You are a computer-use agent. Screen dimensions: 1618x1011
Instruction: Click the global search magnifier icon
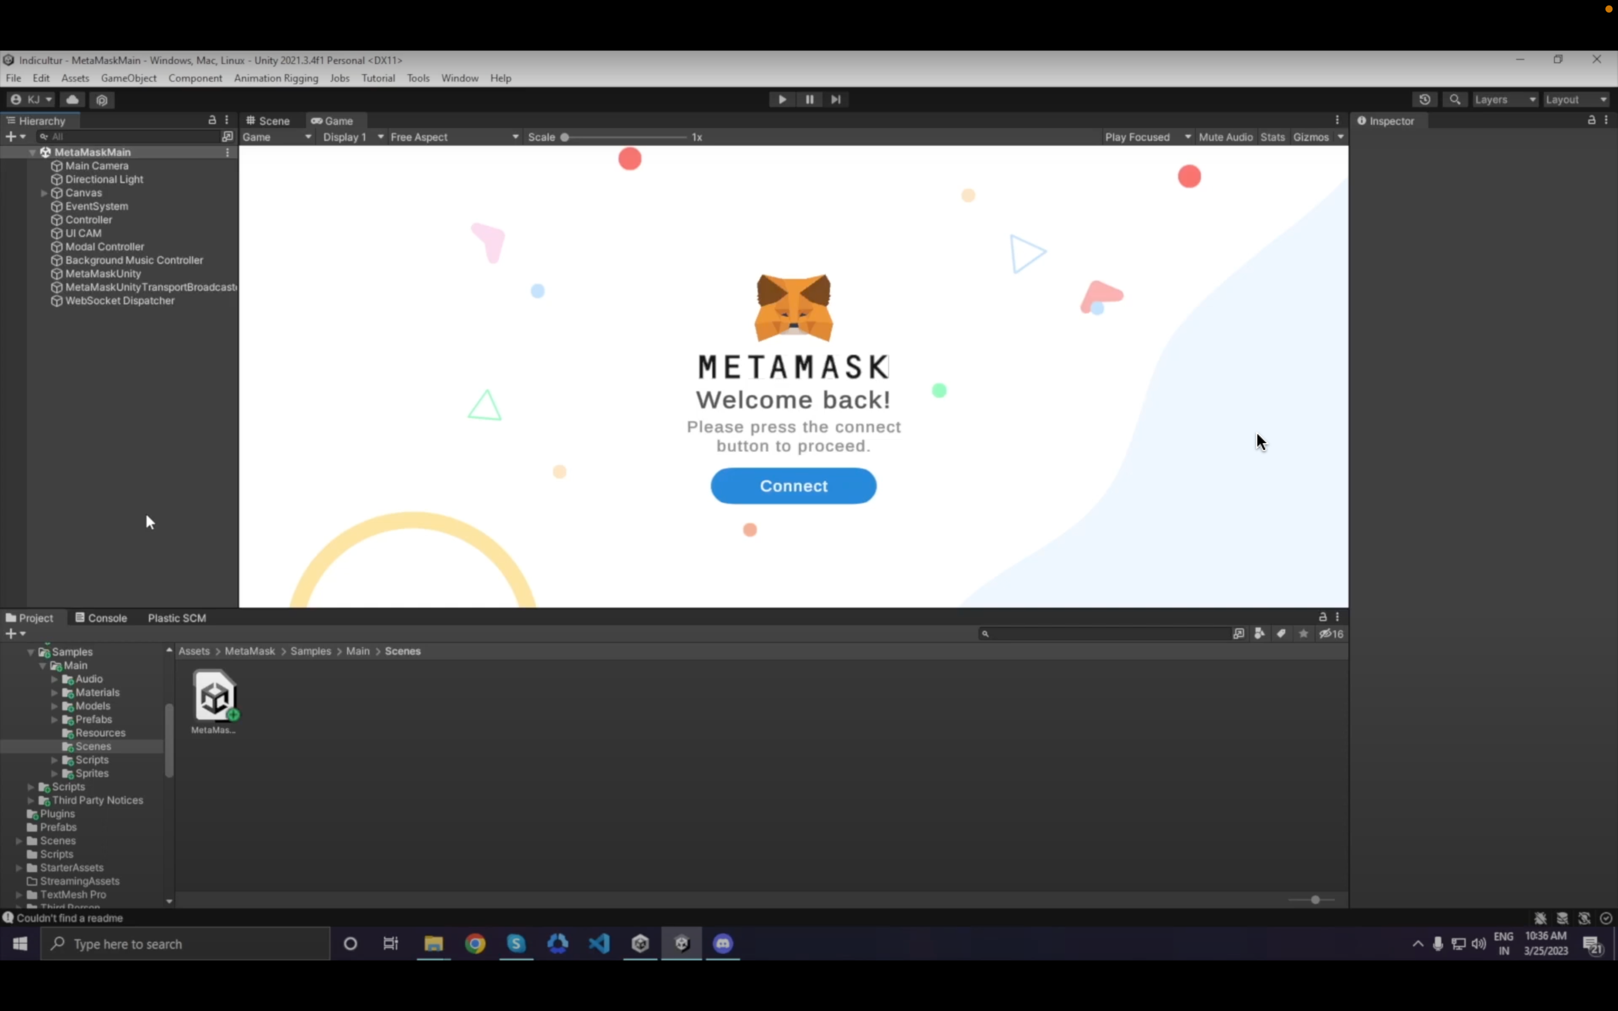point(1455,99)
